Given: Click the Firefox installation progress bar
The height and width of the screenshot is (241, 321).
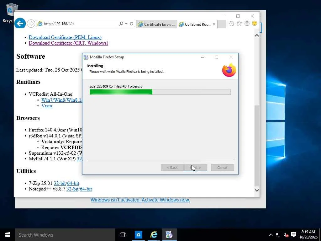Looking at the screenshot, I should pos(160,92).
